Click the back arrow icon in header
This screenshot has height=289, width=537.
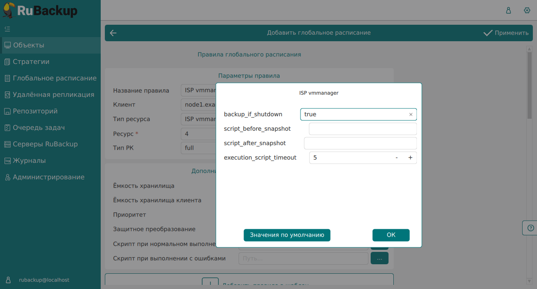tap(113, 33)
